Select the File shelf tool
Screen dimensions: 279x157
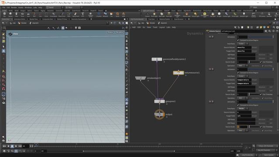[112, 14]
